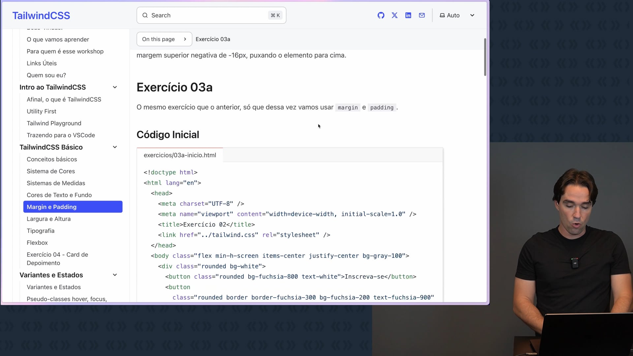Click the Inscreva-se button code line
This screenshot has height=356, width=633.
pos(290,277)
